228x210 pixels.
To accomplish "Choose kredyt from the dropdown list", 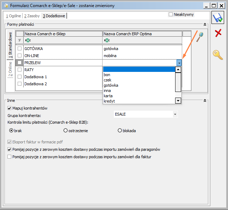I will (x=139, y=101).
